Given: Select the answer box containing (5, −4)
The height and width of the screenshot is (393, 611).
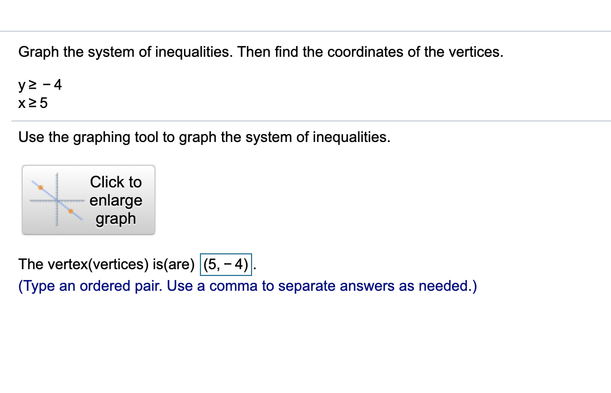Looking at the screenshot, I should tap(225, 264).
